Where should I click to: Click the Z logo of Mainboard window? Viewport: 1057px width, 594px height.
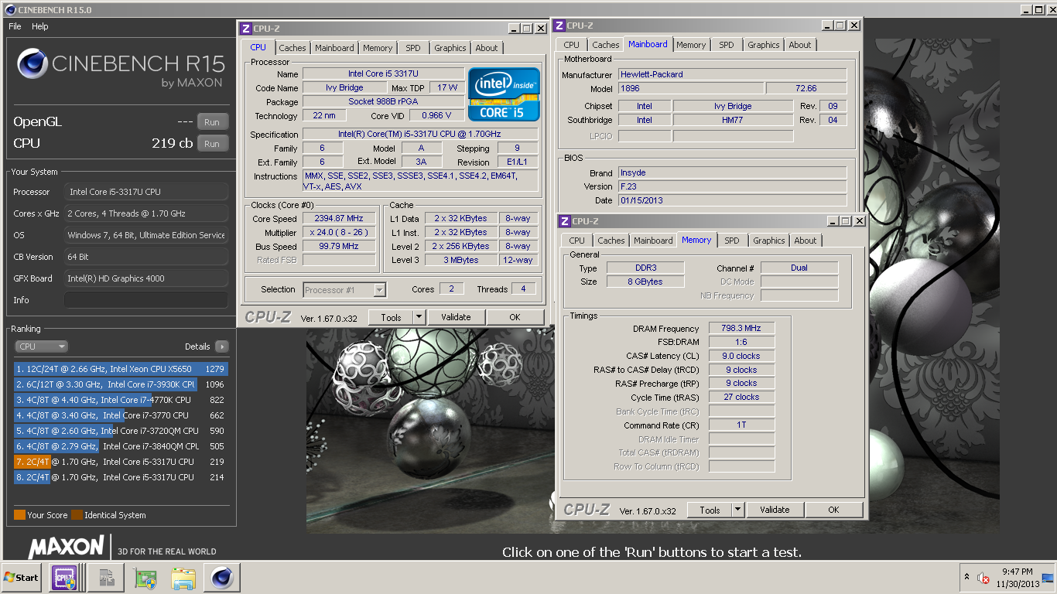(560, 26)
